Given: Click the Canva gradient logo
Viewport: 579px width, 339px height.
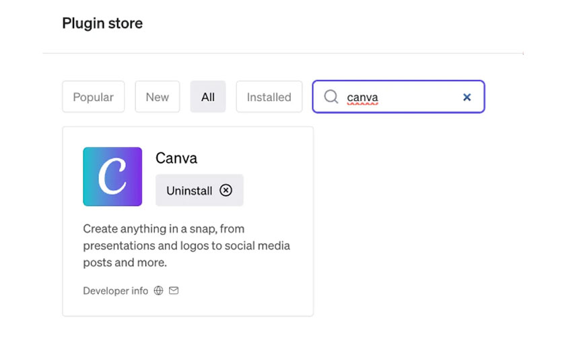Looking at the screenshot, I should pos(112,177).
